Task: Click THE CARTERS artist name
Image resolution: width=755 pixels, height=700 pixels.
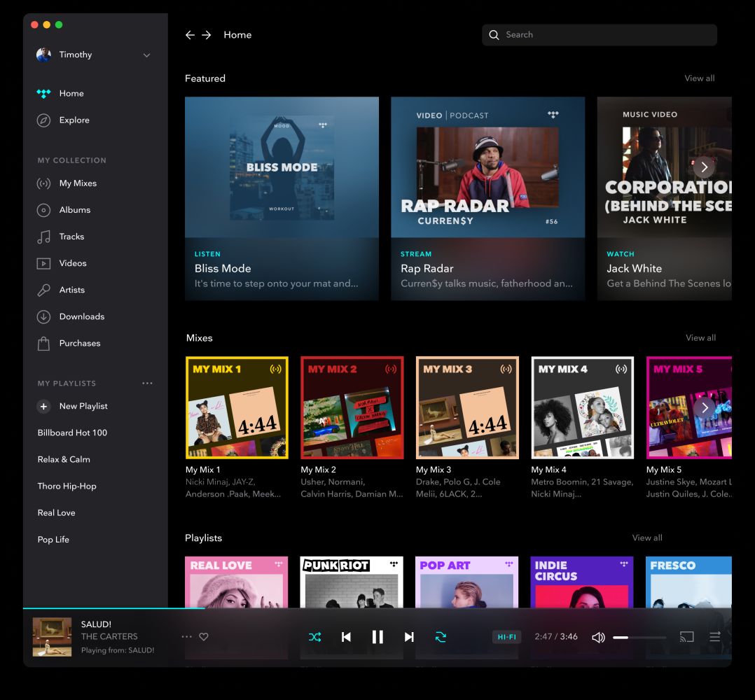Action: 109,637
